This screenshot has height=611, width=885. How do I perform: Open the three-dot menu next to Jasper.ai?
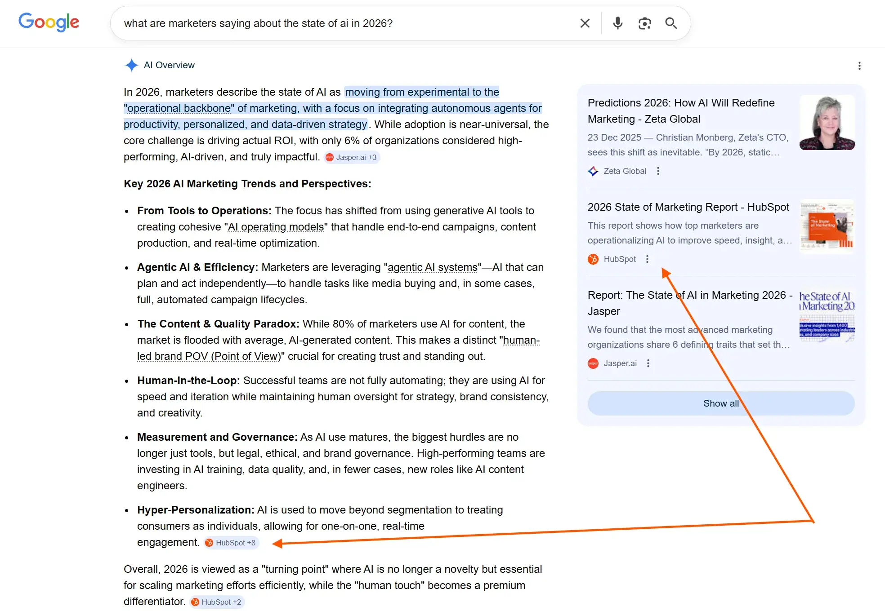click(x=648, y=363)
